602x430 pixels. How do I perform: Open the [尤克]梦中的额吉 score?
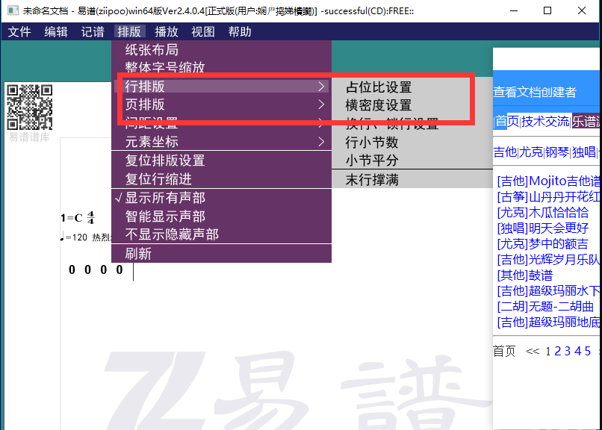click(x=543, y=244)
